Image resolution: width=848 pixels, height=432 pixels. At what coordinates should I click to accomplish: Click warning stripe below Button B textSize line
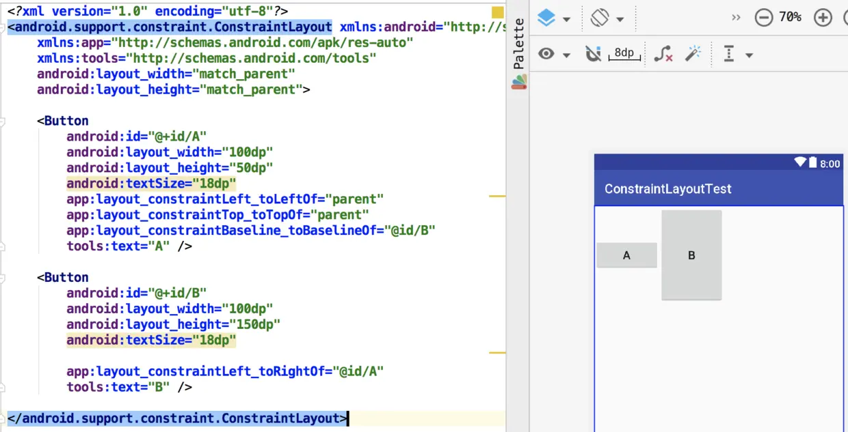click(497, 353)
